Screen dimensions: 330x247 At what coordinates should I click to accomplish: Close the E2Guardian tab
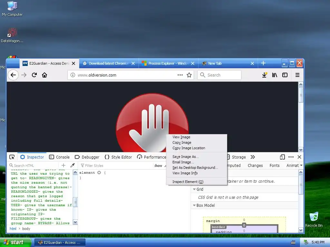point(73,63)
